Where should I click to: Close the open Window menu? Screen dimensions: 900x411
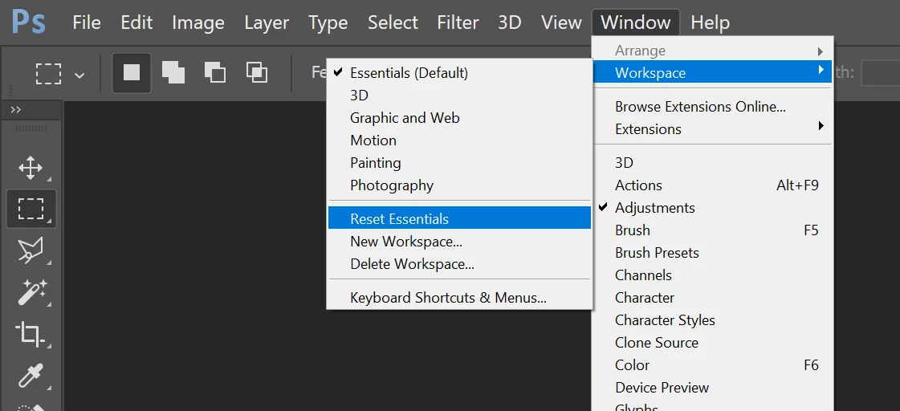(635, 22)
